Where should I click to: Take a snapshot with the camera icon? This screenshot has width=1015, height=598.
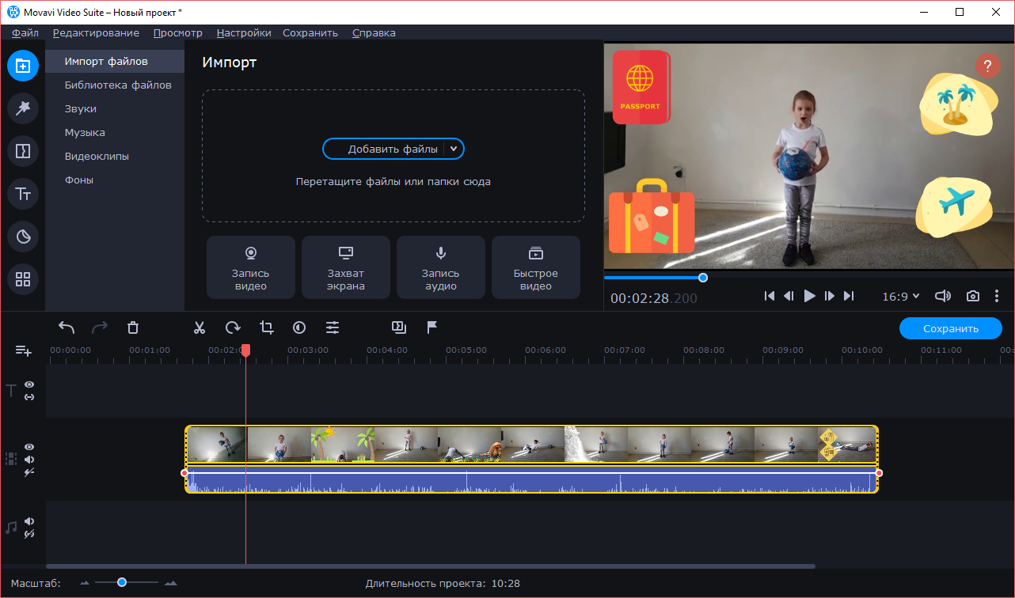point(972,296)
